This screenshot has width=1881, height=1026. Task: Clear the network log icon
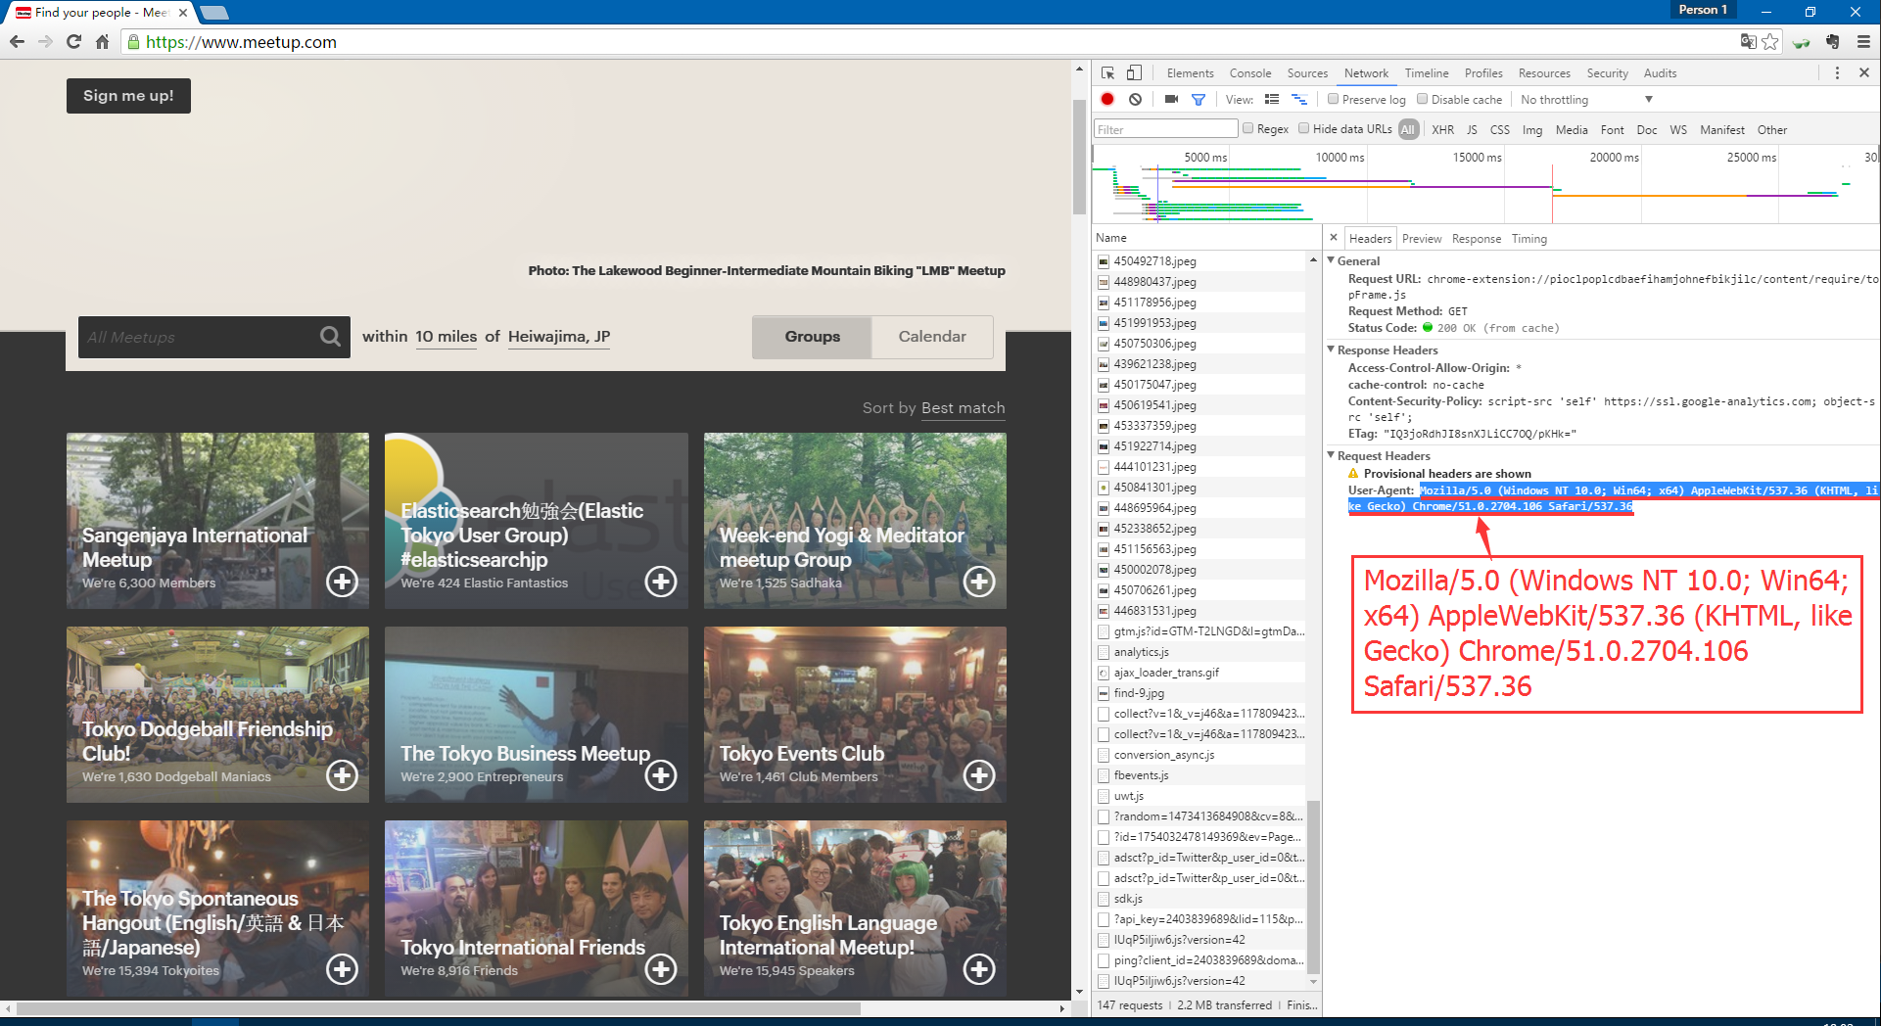point(1135,99)
